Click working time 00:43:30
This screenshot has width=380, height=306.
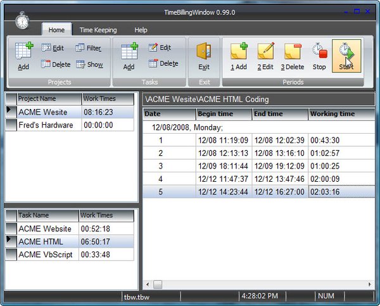(x=342, y=140)
